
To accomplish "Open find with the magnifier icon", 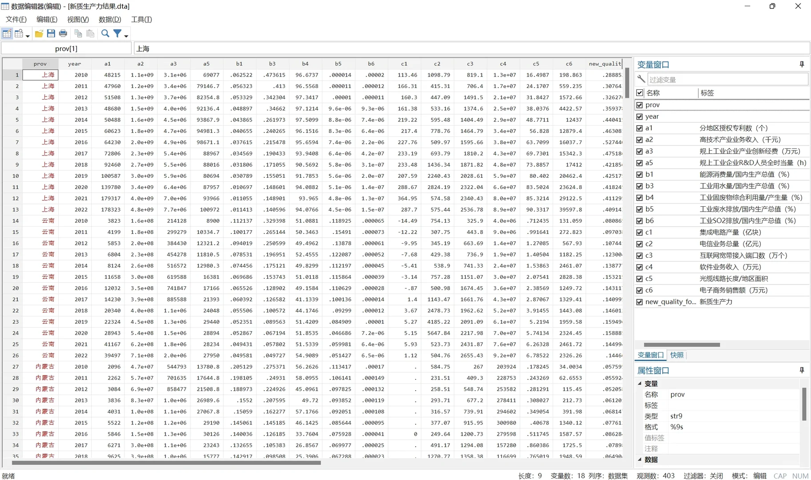I will click(105, 33).
